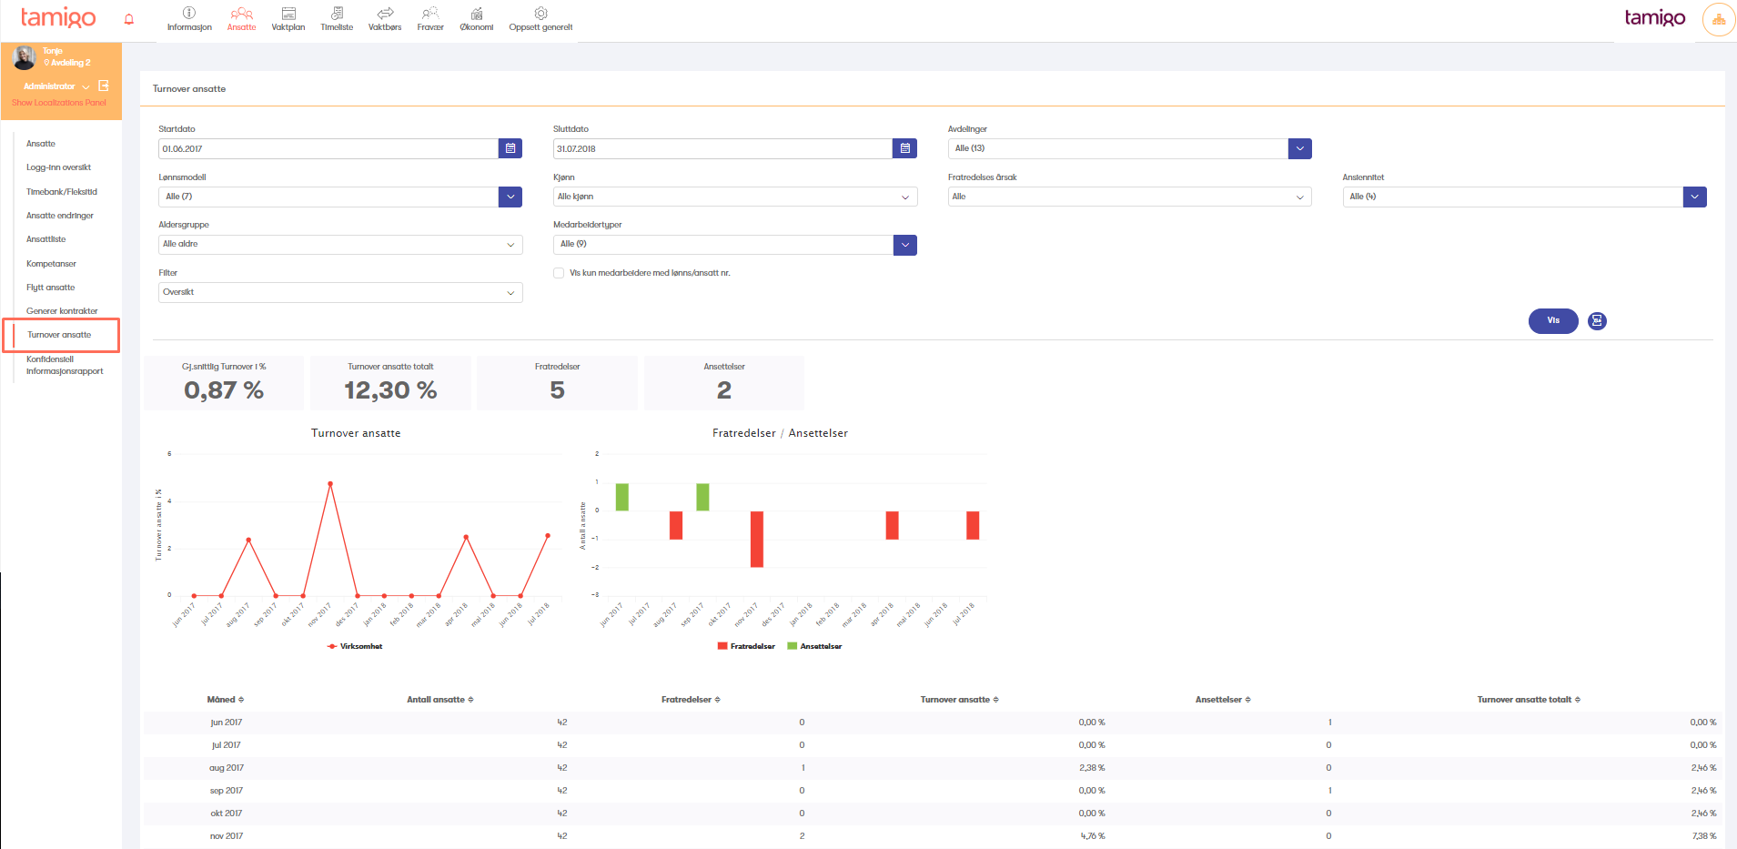The width and height of the screenshot is (1737, 849).
Task: Go to Ansatte in the top navigation
Action: pyautogui.click(x=242, y=18)
